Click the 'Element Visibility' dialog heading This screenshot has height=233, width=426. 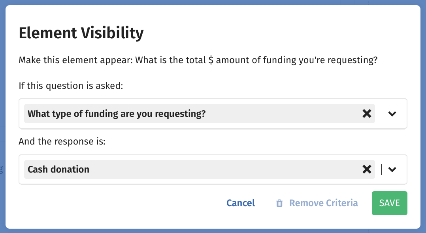(81, 33)
